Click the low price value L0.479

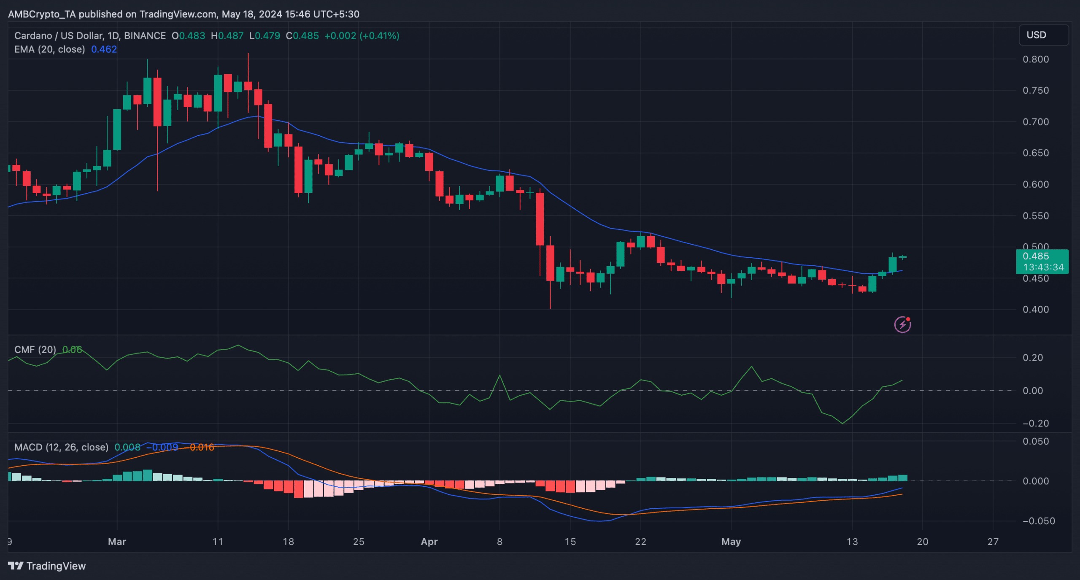265,36
